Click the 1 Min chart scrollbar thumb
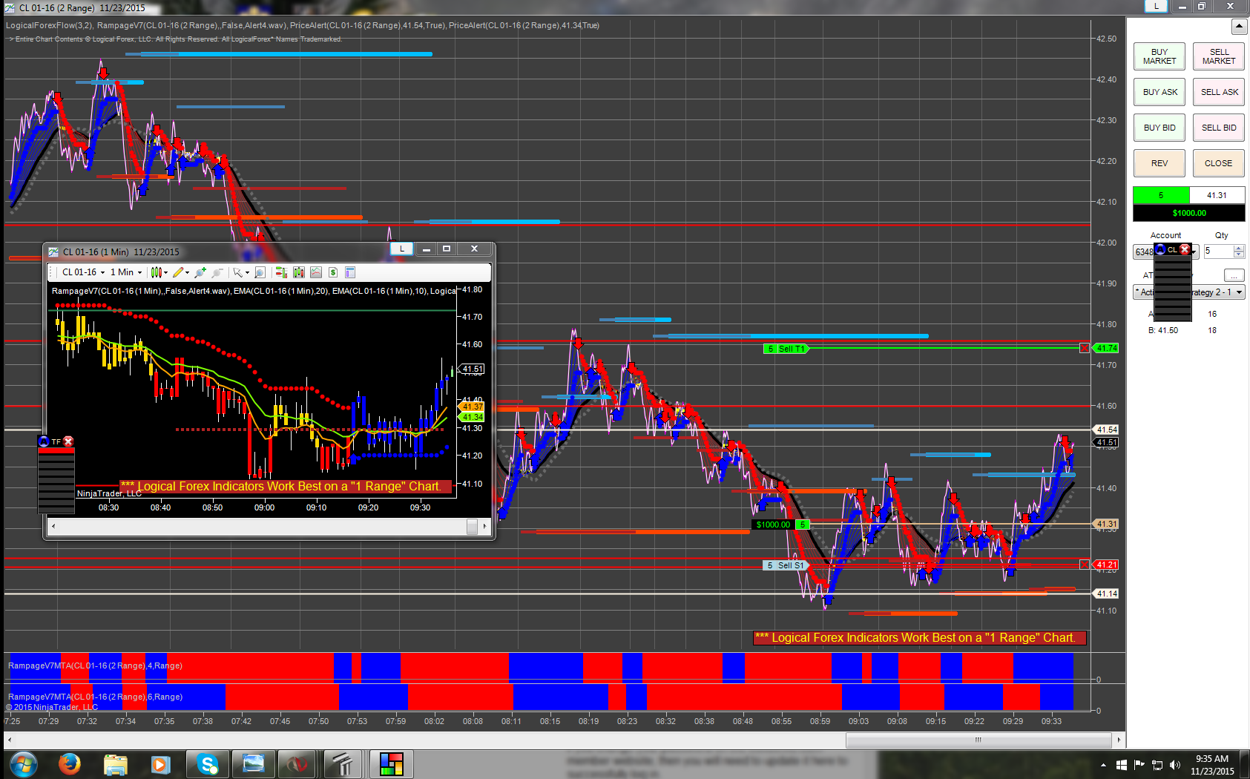The height and width of the screenshot is (779, 1250). point(472,527)
